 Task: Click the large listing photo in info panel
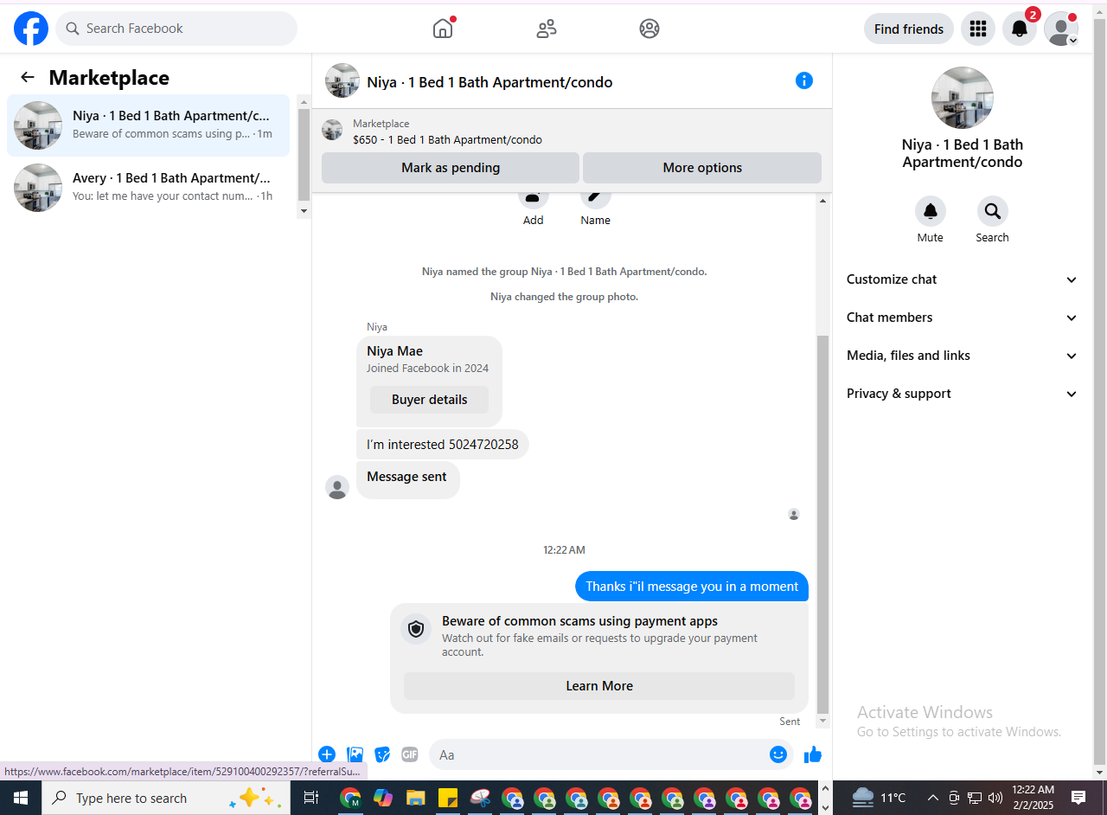coord(963,98)
